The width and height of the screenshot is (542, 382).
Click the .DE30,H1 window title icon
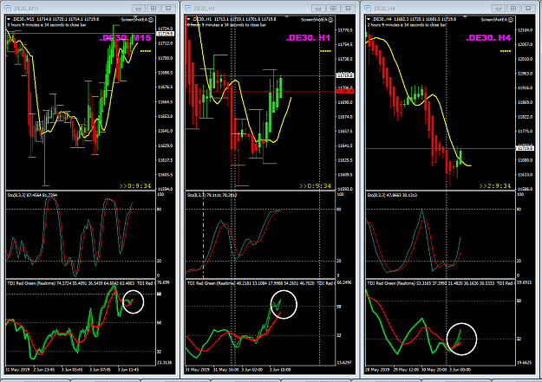coord(187,8)
